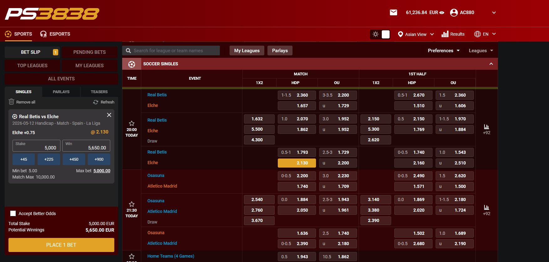Viewport: 549px width, 262px height.
Task: Open more markets icon for Real Betis vs Elche
Action: (x=486, y=127)
